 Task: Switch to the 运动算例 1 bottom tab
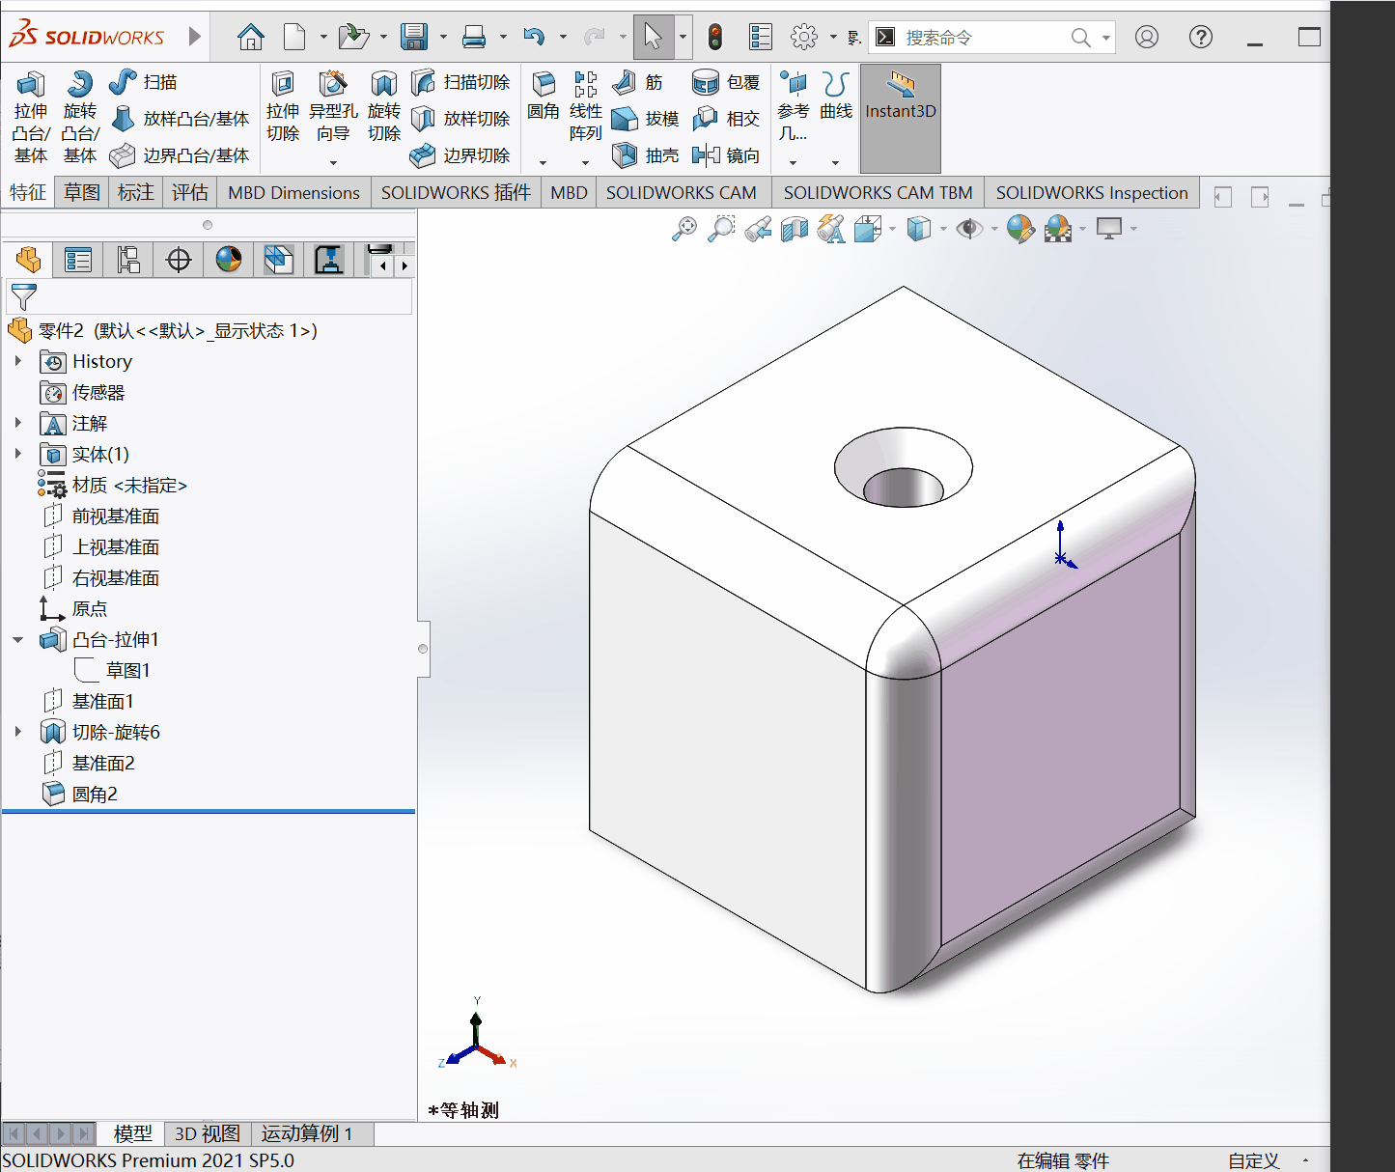tap(307, 1133)
